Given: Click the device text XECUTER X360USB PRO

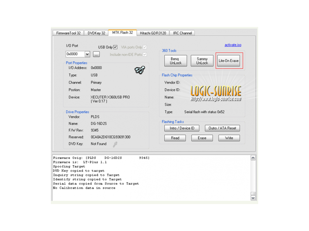Looking at the screenshot, I should tap(110, 97).
